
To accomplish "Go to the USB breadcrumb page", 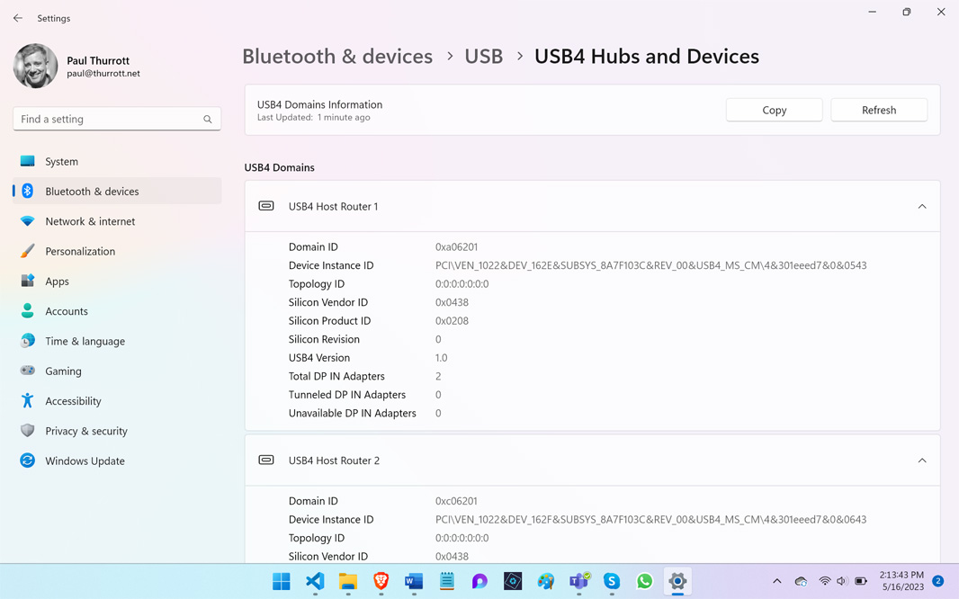I will point(483,56).
